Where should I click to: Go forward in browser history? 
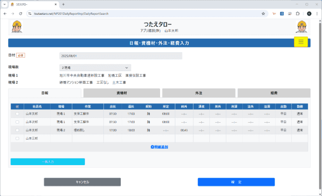coord(13,13)
